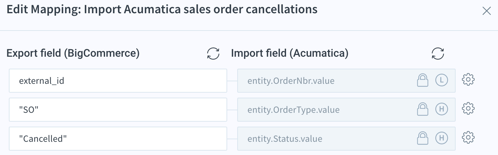The image size is (498, 155).
Task: Click the lock icon on entity.Status.value
Action: coord(422,138)
